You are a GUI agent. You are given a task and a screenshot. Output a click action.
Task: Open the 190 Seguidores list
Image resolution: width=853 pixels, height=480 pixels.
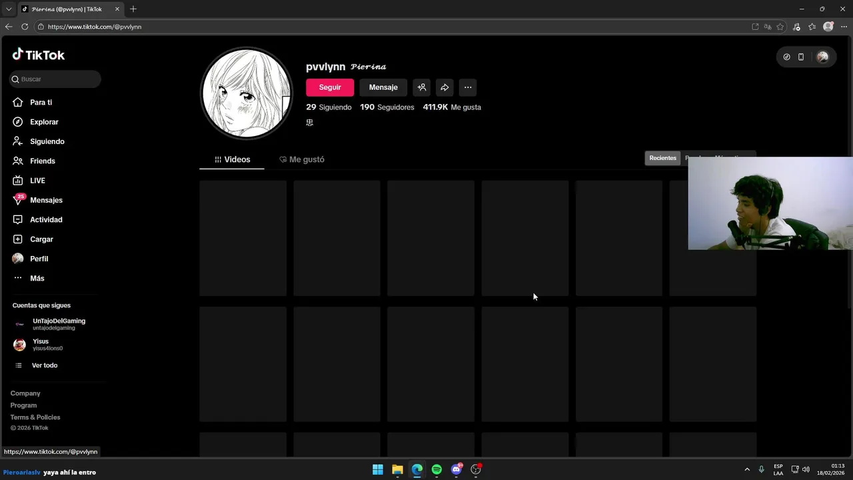pyautogui.click(x=387, y=107)
